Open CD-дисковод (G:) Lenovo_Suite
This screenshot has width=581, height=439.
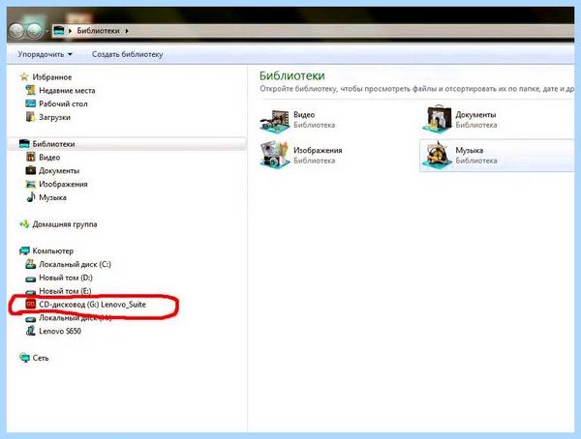coord(92,305)
